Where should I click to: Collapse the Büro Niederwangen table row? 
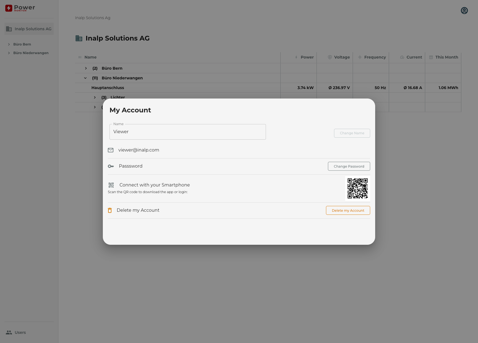[85, 78]
